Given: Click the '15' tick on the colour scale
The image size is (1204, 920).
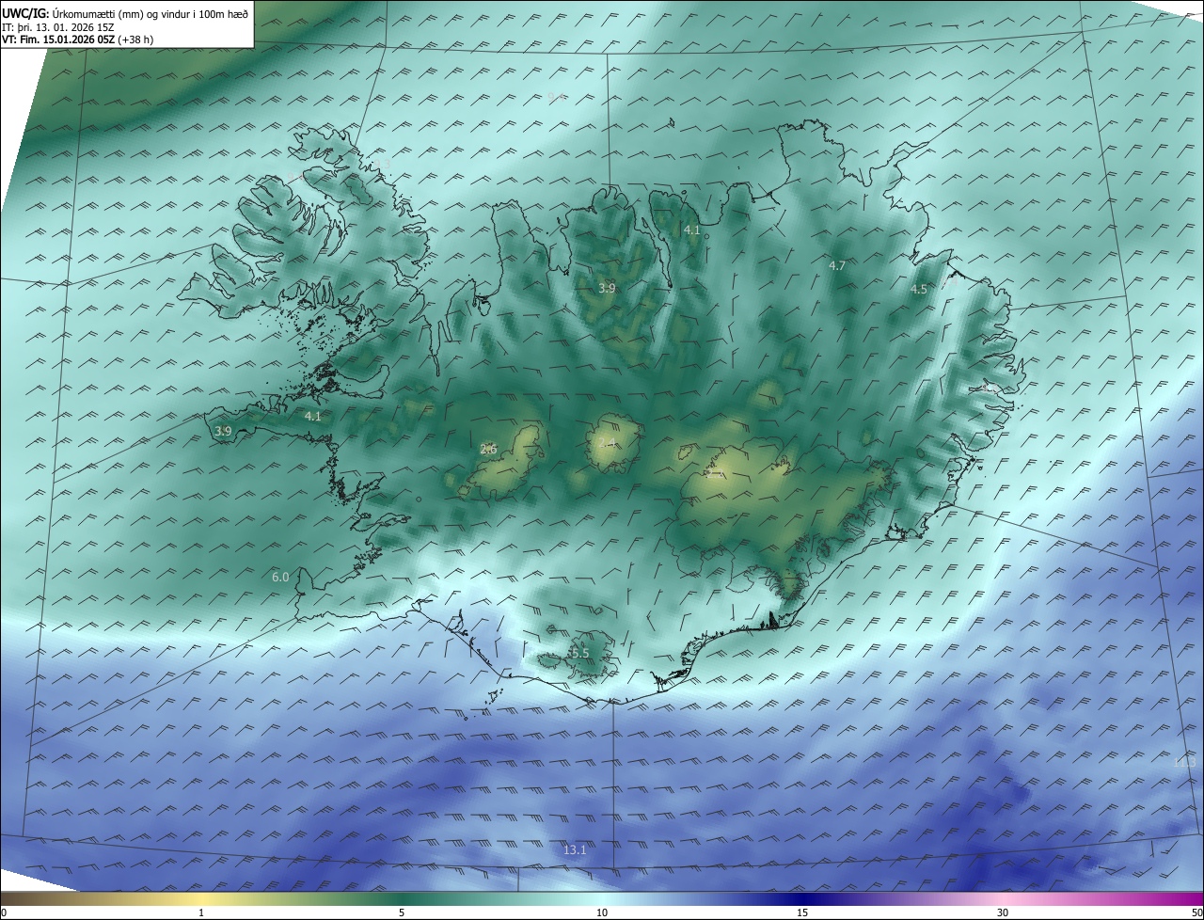Looking at the screenshot, I should (x=802, y=912).
